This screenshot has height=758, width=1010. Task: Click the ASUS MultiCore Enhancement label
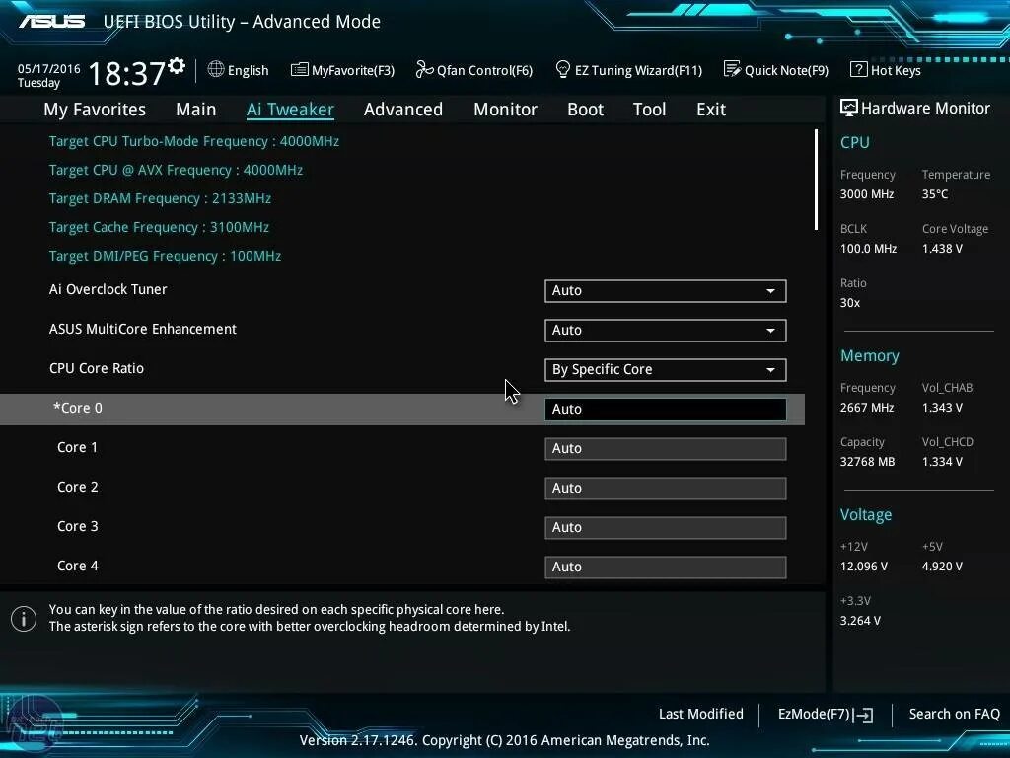pyautogui.click(x=143, y=329)
